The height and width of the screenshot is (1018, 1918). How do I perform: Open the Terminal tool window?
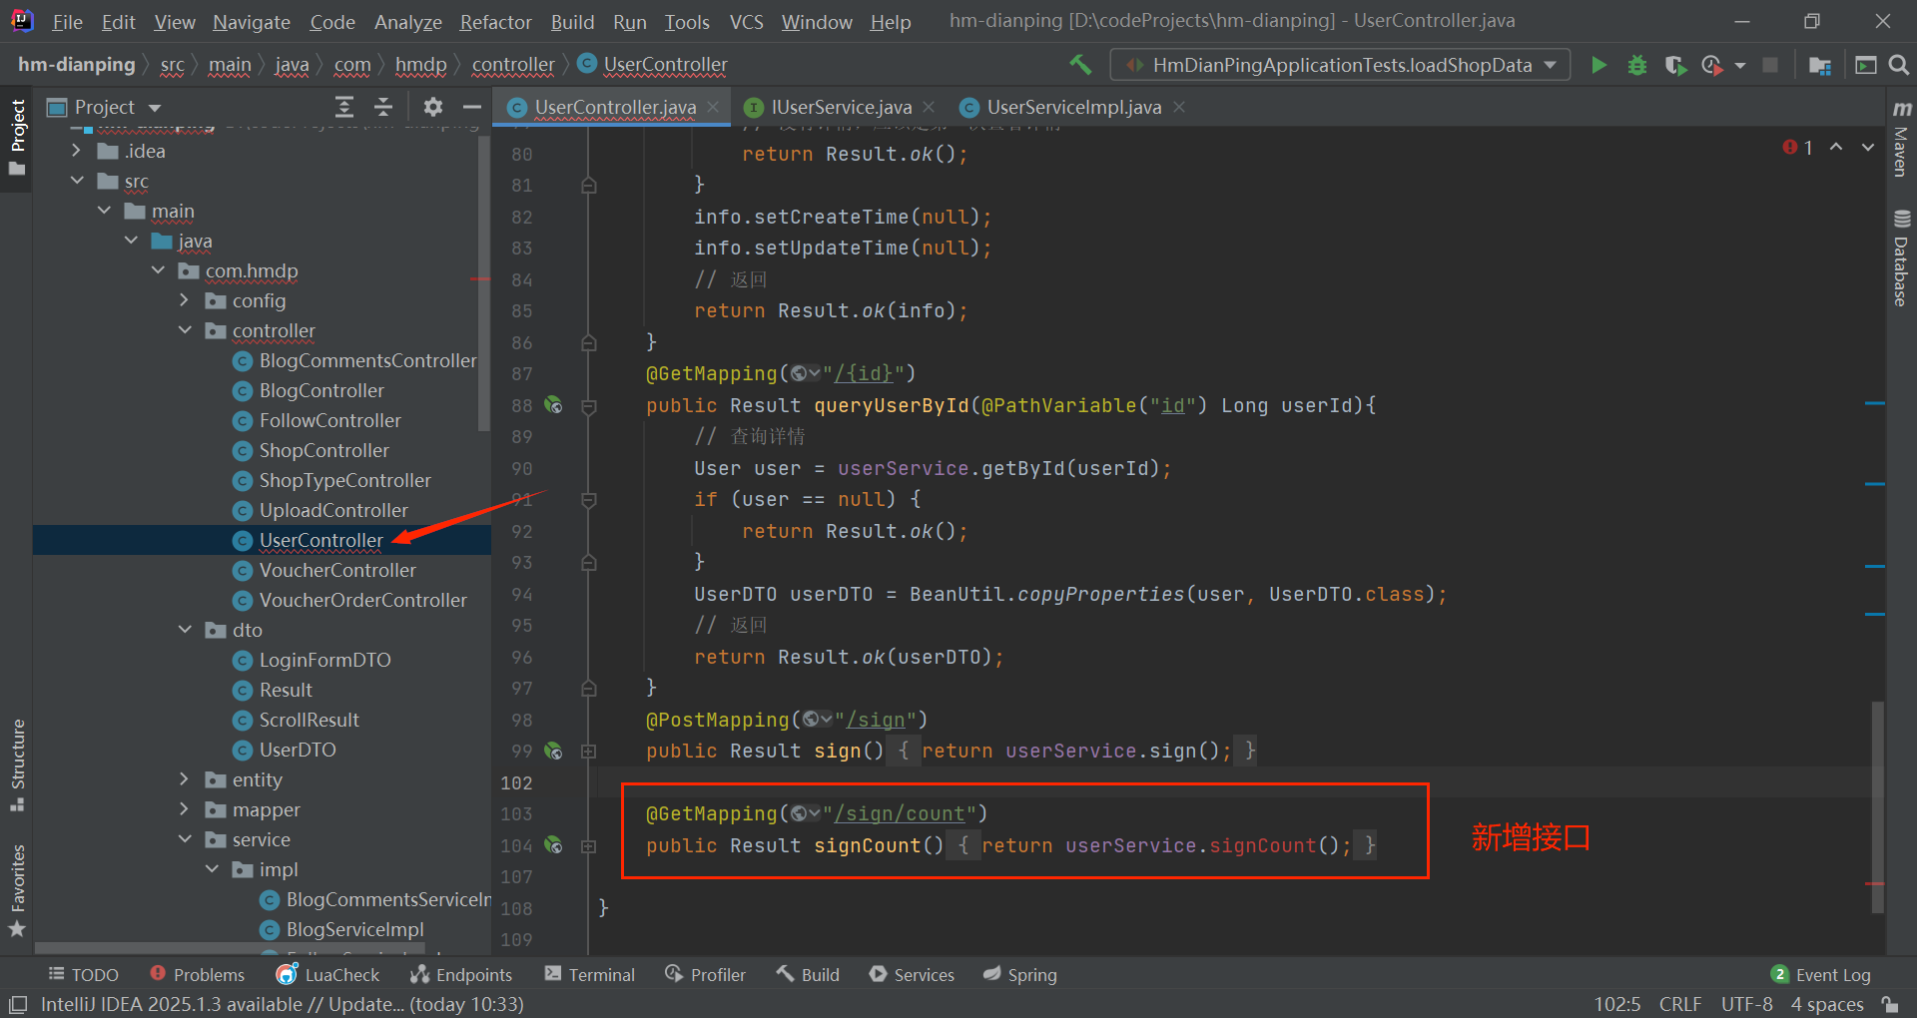pyautogui.click(x=590, y=975)
